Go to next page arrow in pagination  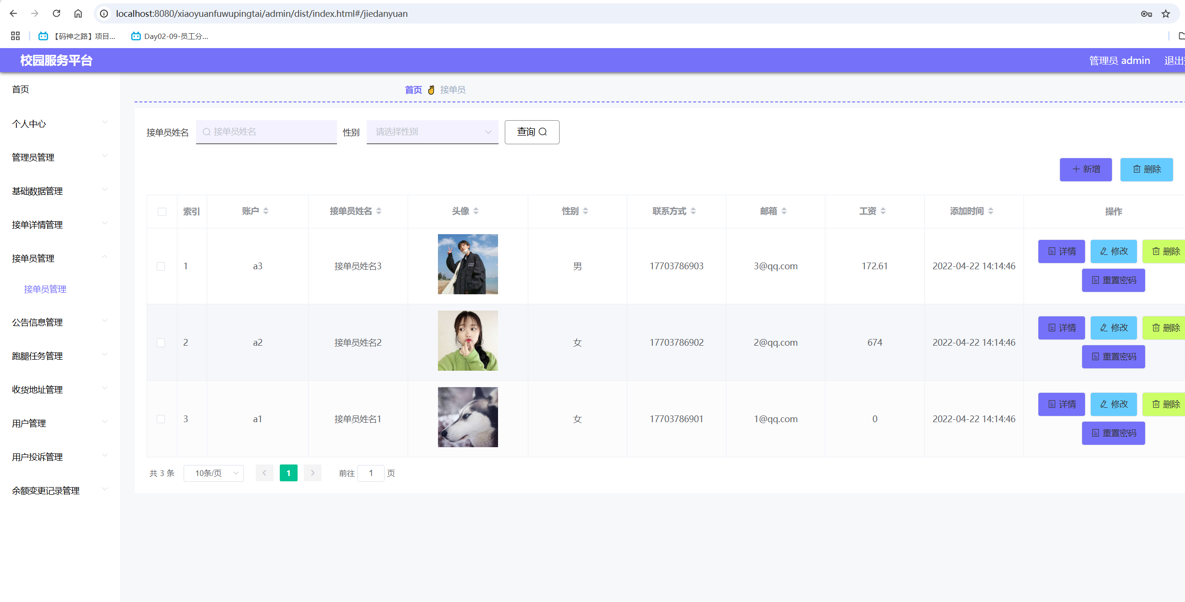[312, 473]
